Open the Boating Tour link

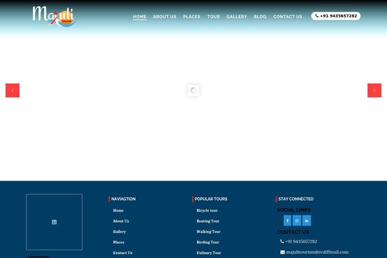[208, 221]
